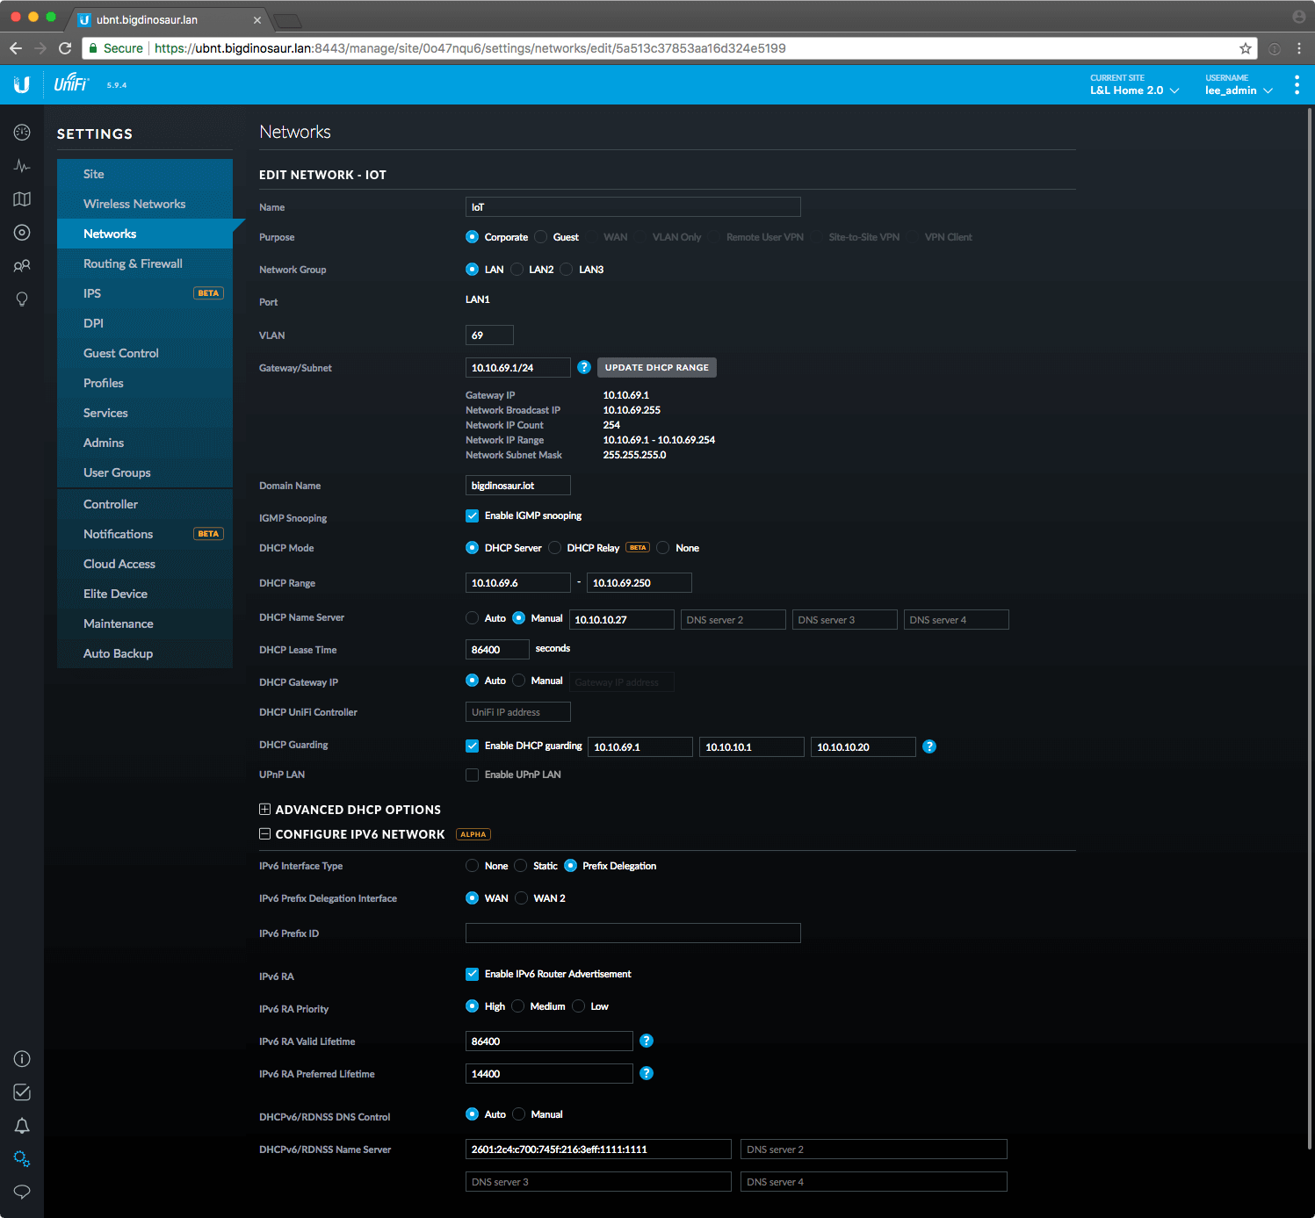Image resolution: width=1315 pixels, height=1218 pixels.
Task: Open the Current Site dropdown
Action: point(1134,90)
